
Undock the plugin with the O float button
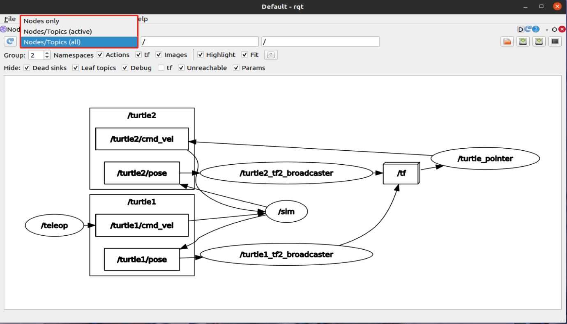(x=554, y=30)
